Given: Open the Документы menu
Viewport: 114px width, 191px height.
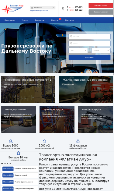Looking at the screenshot, I should (40, 20).
